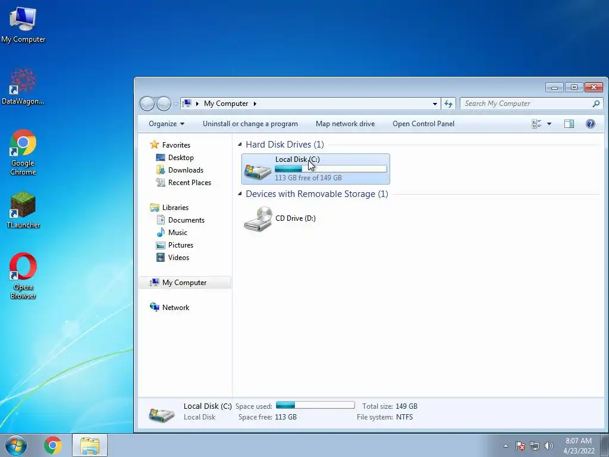
Task: Click the Windows Explorer taskbar button
Action: pyautogui.click(x=90, y=445)
